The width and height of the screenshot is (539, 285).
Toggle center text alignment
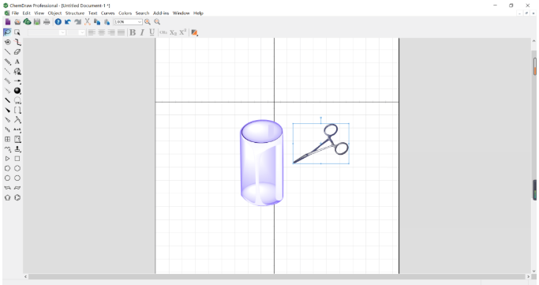(102, 32)
